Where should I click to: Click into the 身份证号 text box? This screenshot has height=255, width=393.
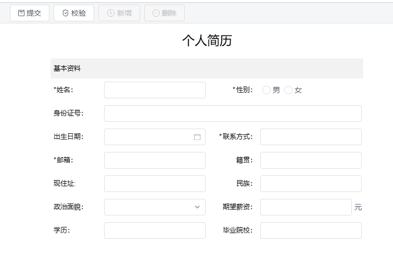click(233, 113)
